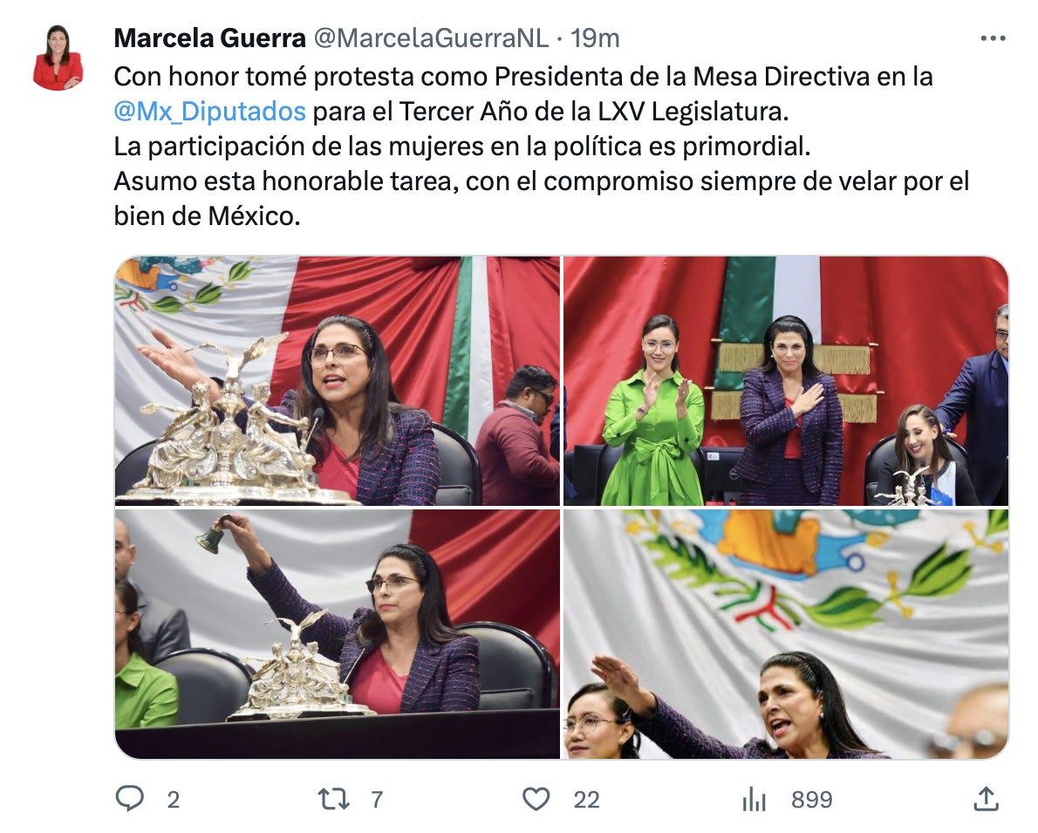The height and width of the screenshot is (833, 1038).
Task: Click the 19m timestamp
Action: click(595, 38)
